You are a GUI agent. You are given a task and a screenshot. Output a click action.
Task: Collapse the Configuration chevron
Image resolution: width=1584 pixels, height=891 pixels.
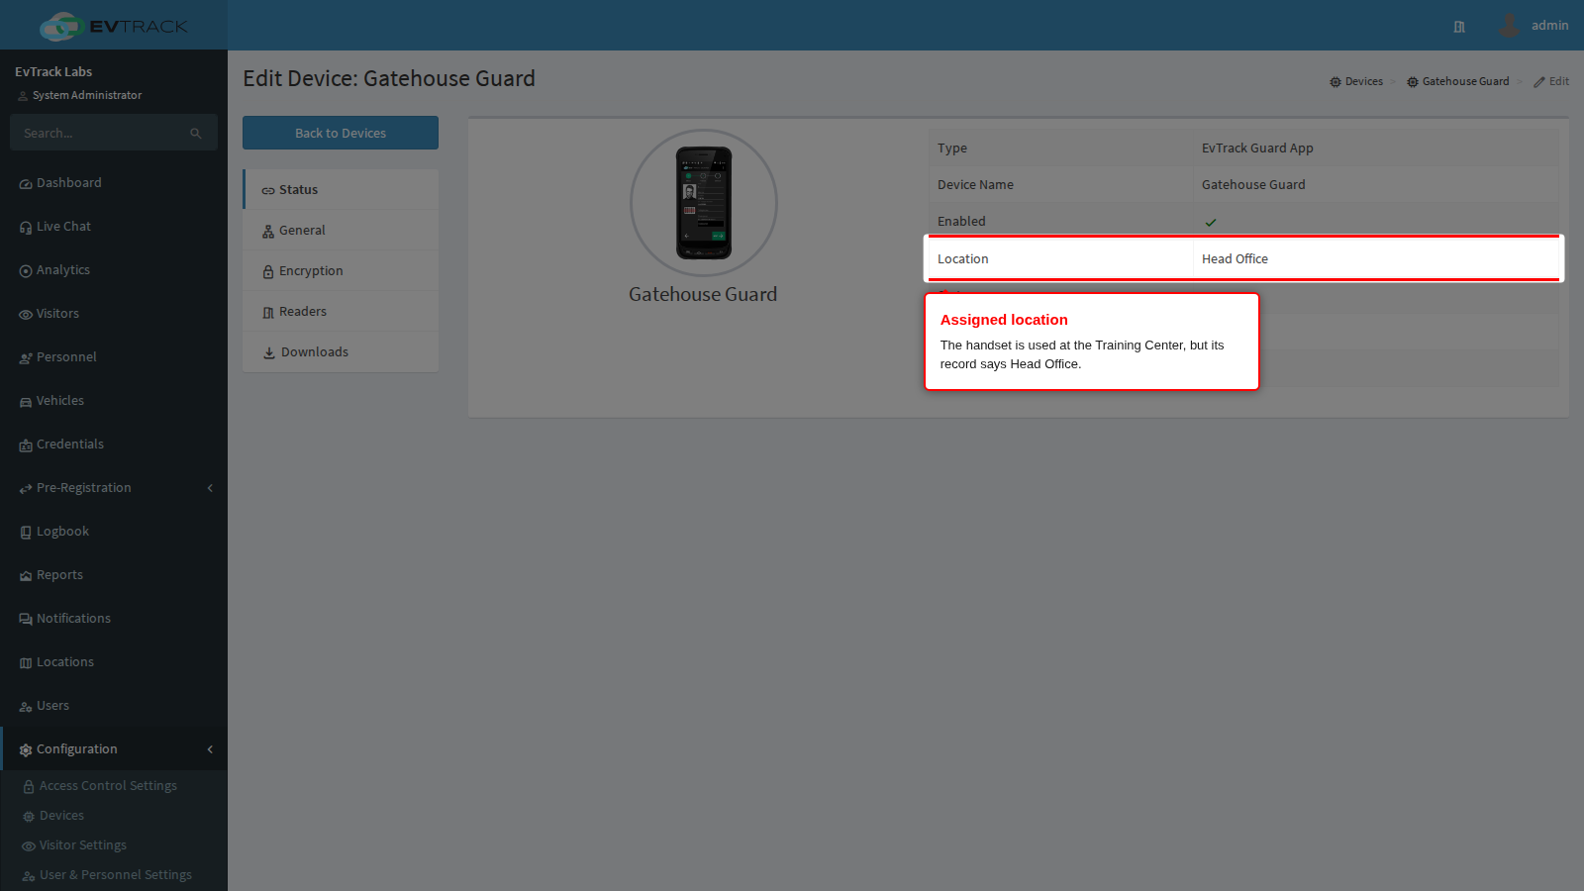click(x=210, y=749)
